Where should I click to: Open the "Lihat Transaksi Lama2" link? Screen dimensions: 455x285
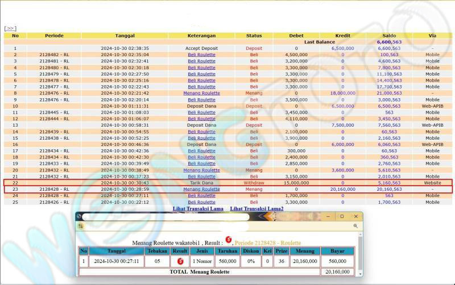coord(257,209)
